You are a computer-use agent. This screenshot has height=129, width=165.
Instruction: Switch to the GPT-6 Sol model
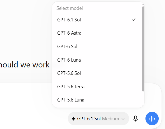(97, 47)
